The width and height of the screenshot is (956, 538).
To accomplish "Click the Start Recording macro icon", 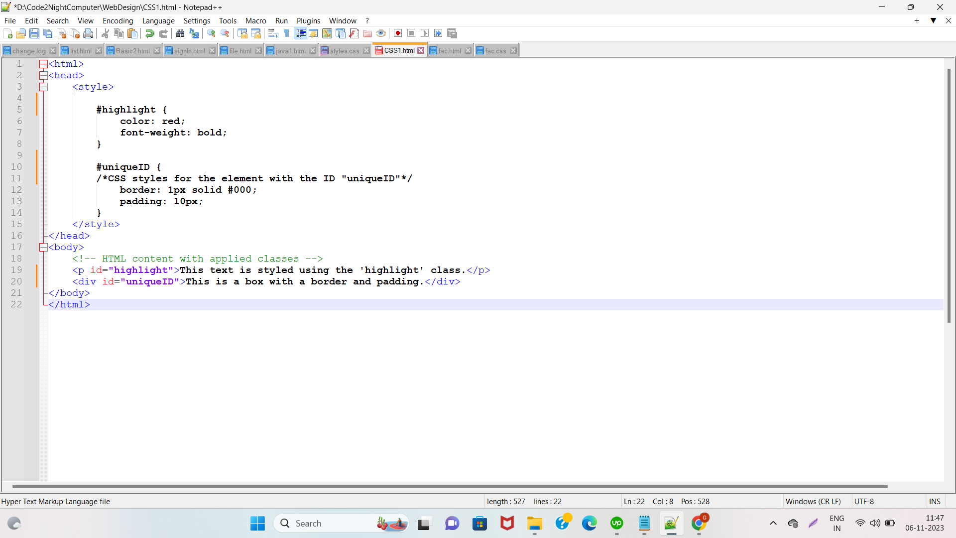I will click(x=398, y=33).
